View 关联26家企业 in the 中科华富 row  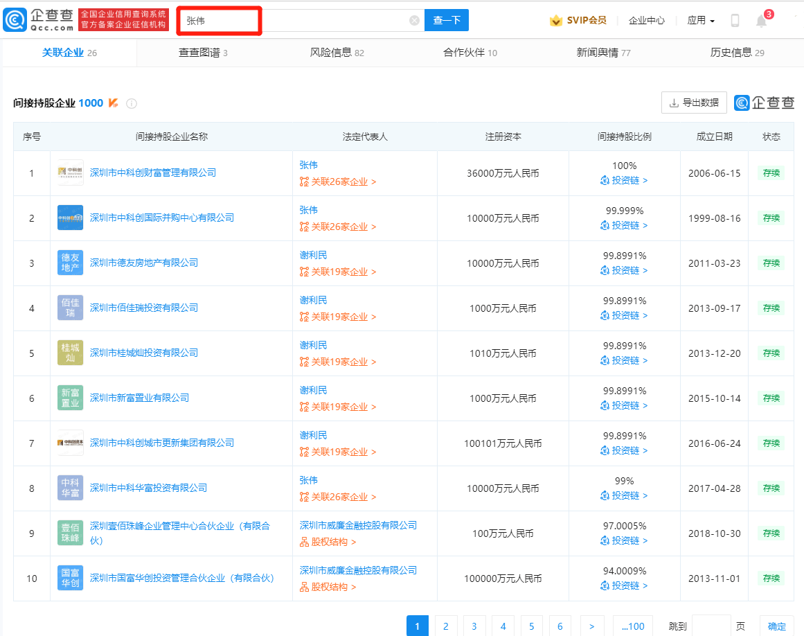pos(339,497)
